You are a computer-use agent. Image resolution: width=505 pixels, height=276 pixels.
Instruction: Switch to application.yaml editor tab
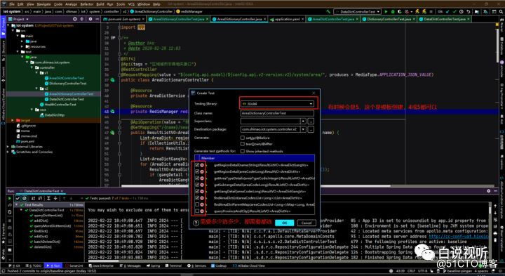(285, 19)
